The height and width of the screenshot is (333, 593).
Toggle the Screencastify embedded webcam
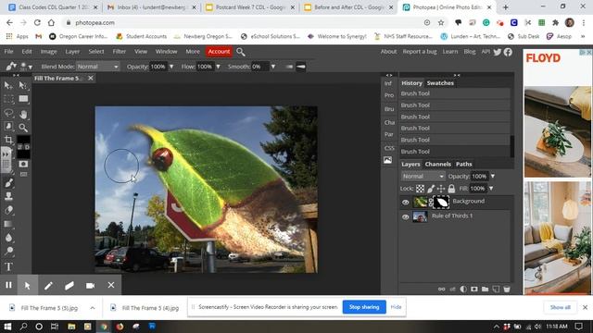click(90, 286)
